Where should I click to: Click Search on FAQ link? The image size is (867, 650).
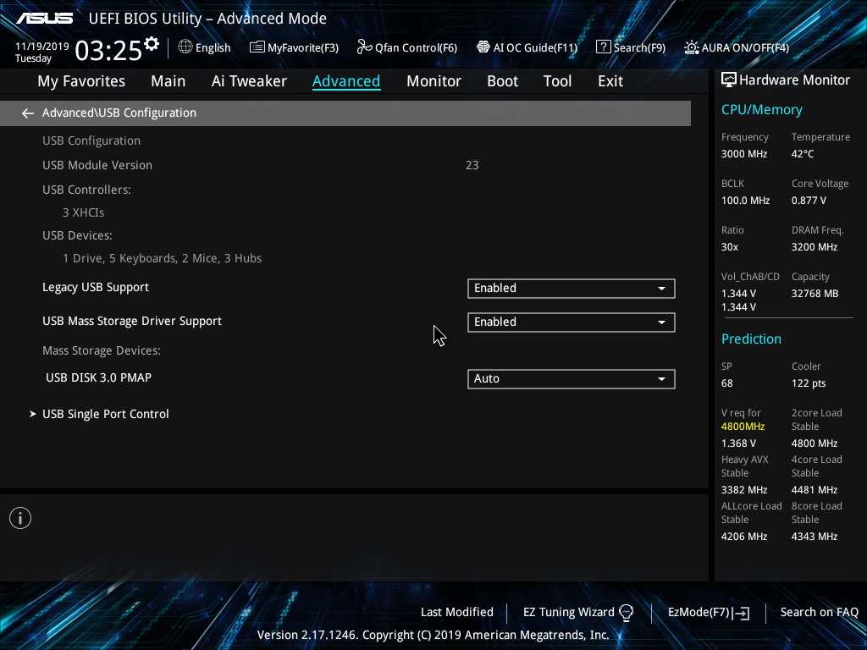pyautogui.click(x=819, y=613)
